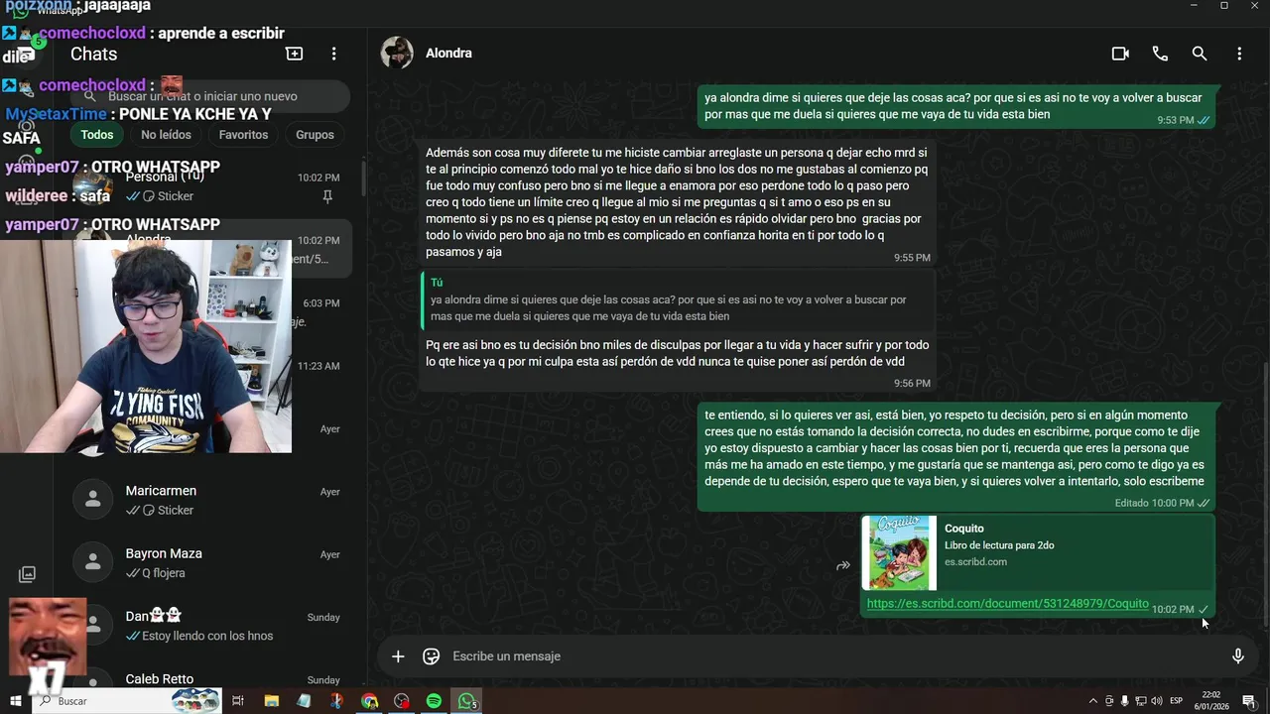Click the attach plus icon in message bar

(398, 656)
